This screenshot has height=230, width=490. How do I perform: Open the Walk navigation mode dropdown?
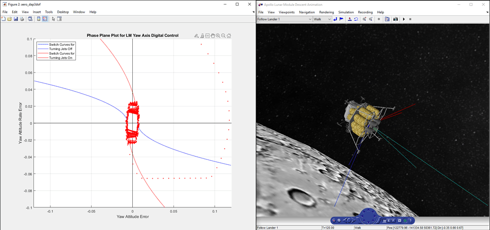coord(330,19)
